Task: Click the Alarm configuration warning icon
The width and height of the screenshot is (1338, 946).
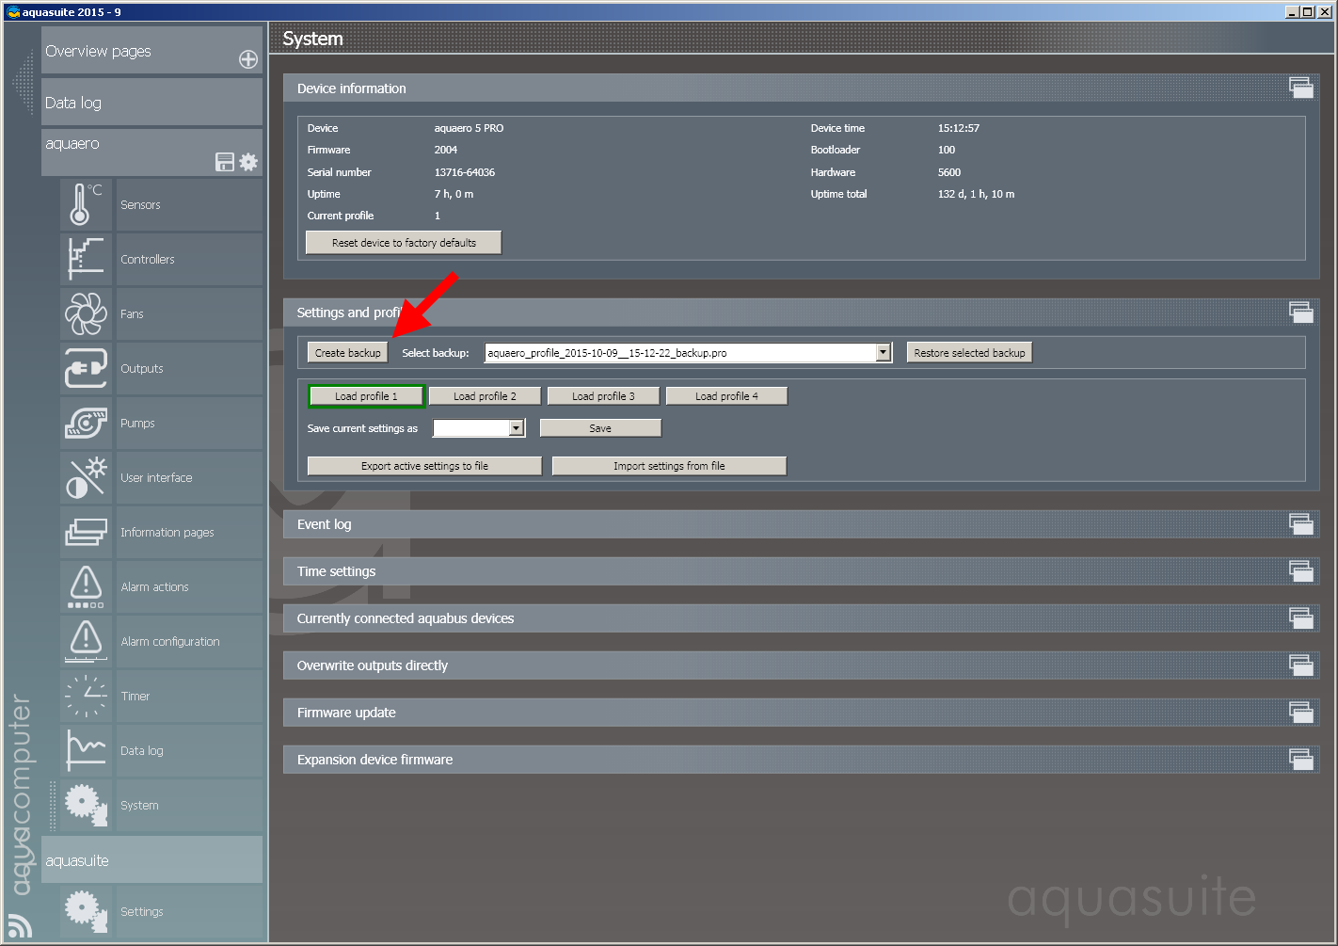Action: click(86, 641)
